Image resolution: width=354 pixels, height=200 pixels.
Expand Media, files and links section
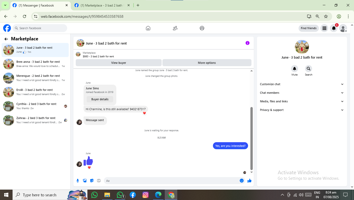pos(302,101)
